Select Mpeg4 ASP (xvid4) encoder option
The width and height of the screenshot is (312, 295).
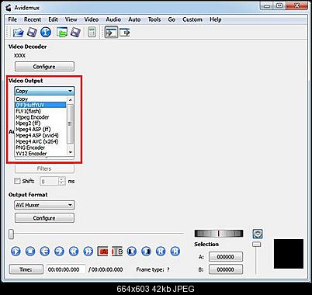point(37,135)
